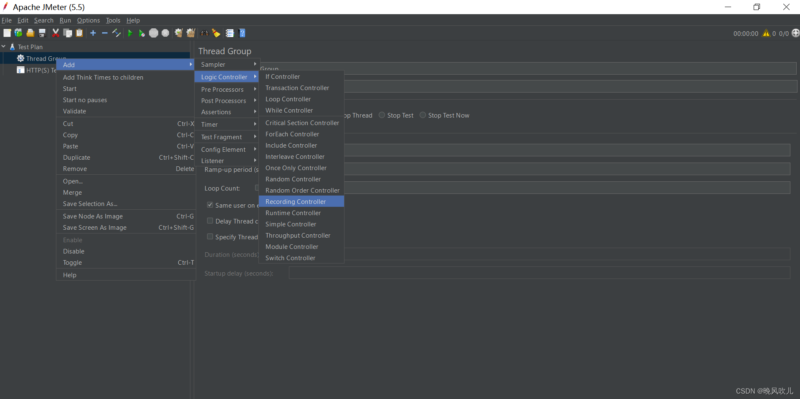Click the green Start test run icon

pyautogui.click(x=130, y=33)
